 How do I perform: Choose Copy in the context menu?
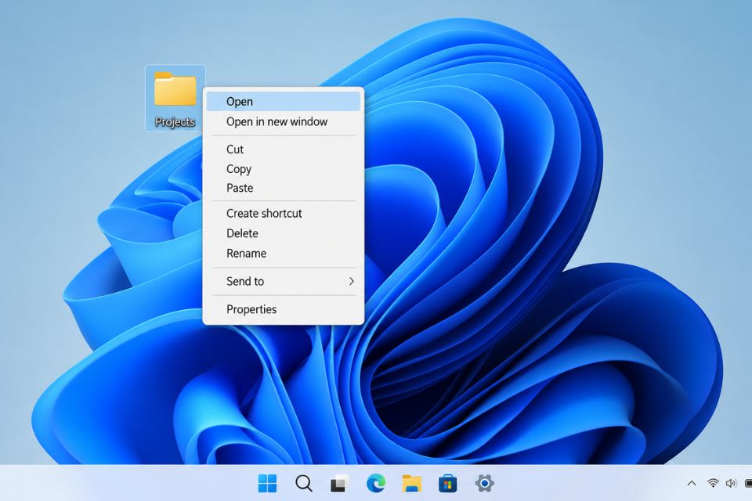click(284, 169)
